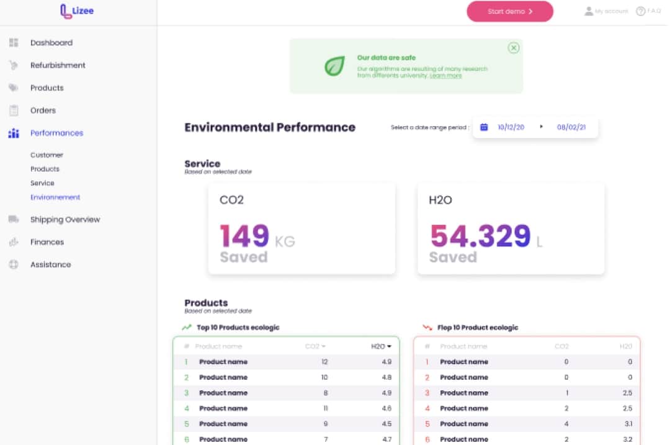Click the Dashboard grid icon in sidebar
The image size is (670, 445).
[x=14, y=43]
